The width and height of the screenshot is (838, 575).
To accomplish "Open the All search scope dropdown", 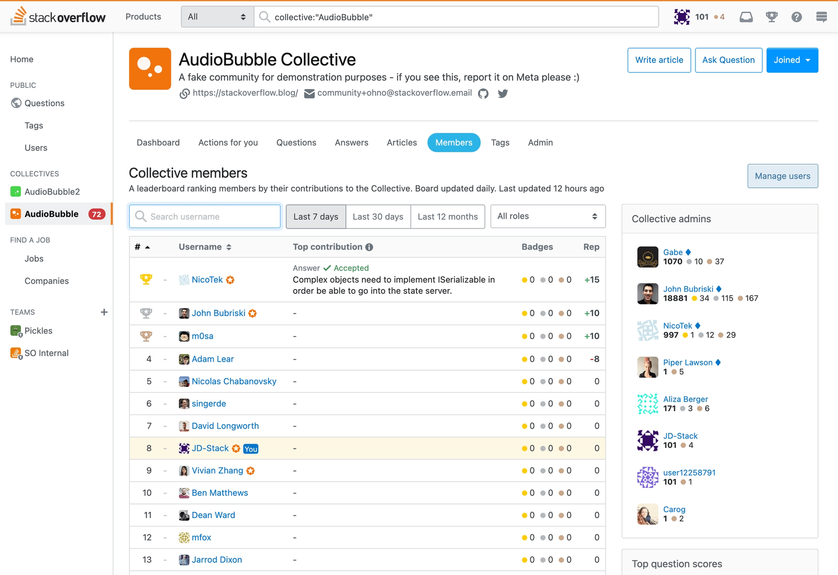I will tap(217, 17).
